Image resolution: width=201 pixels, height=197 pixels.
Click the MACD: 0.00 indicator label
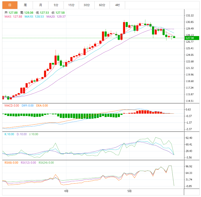tap(12, 105)
